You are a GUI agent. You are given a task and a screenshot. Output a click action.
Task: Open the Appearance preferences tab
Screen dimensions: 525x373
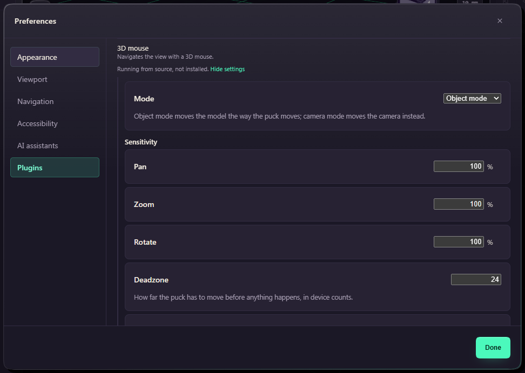point(55,57)
